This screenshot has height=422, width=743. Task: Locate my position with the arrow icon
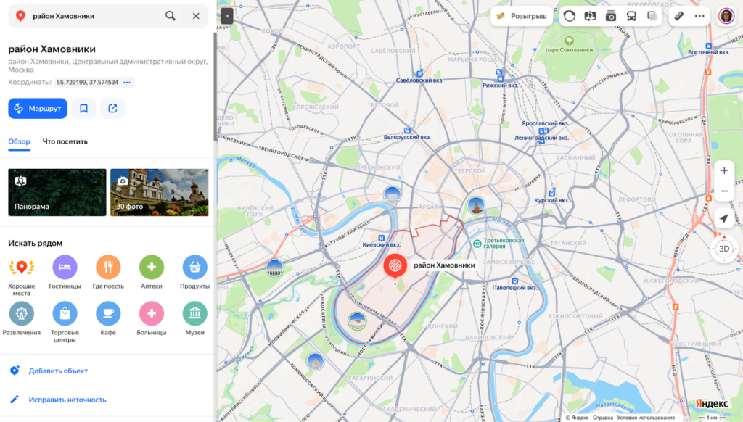(x=723, y=218)
